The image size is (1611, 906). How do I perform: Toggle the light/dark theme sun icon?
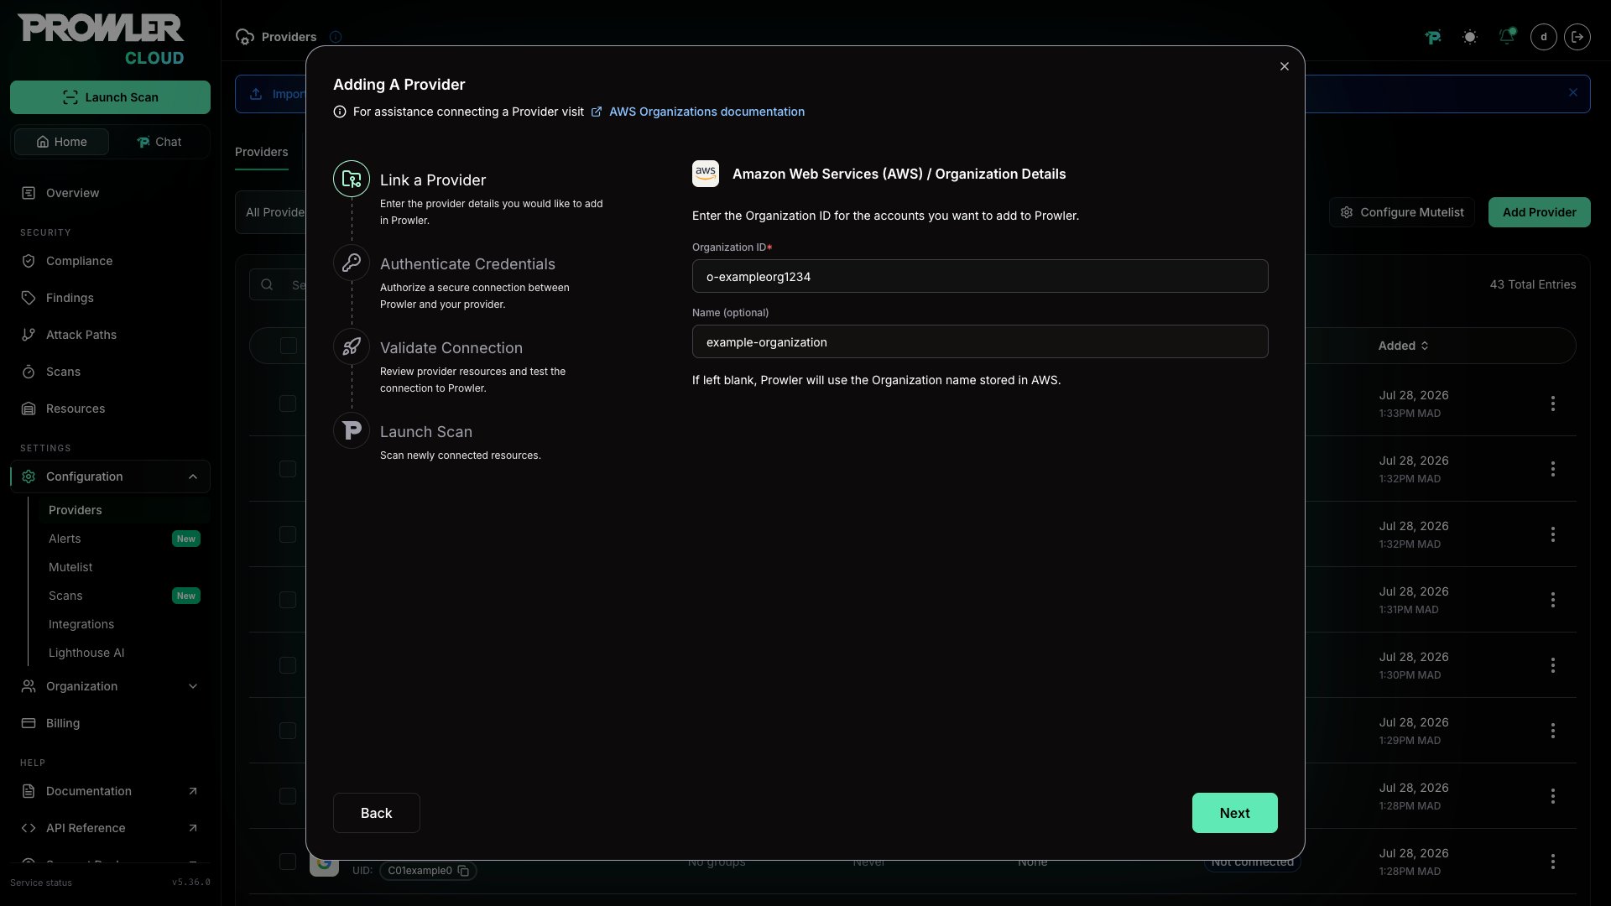click(1469, 37)
